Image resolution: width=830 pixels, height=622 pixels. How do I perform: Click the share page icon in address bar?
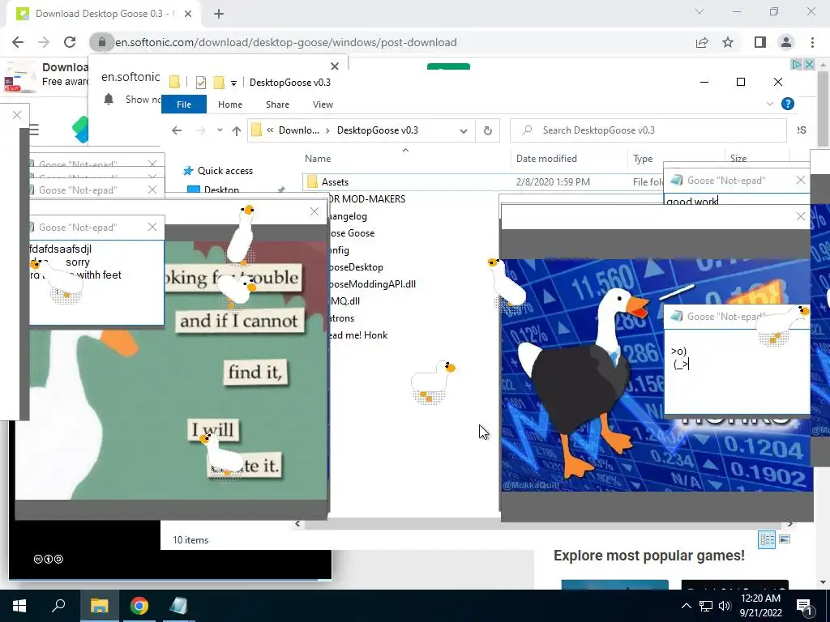702,42
